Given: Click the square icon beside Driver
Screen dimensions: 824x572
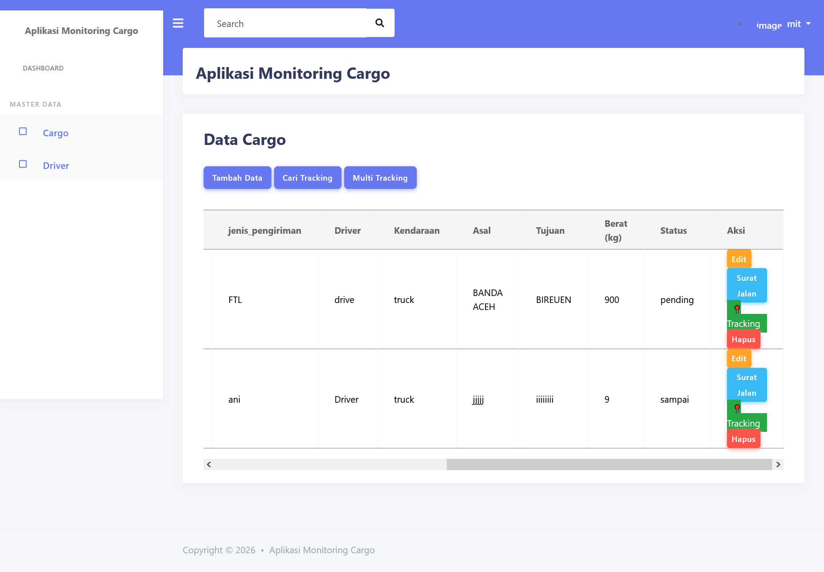Looking at the screenshot, I should click(x=23, y=164).
